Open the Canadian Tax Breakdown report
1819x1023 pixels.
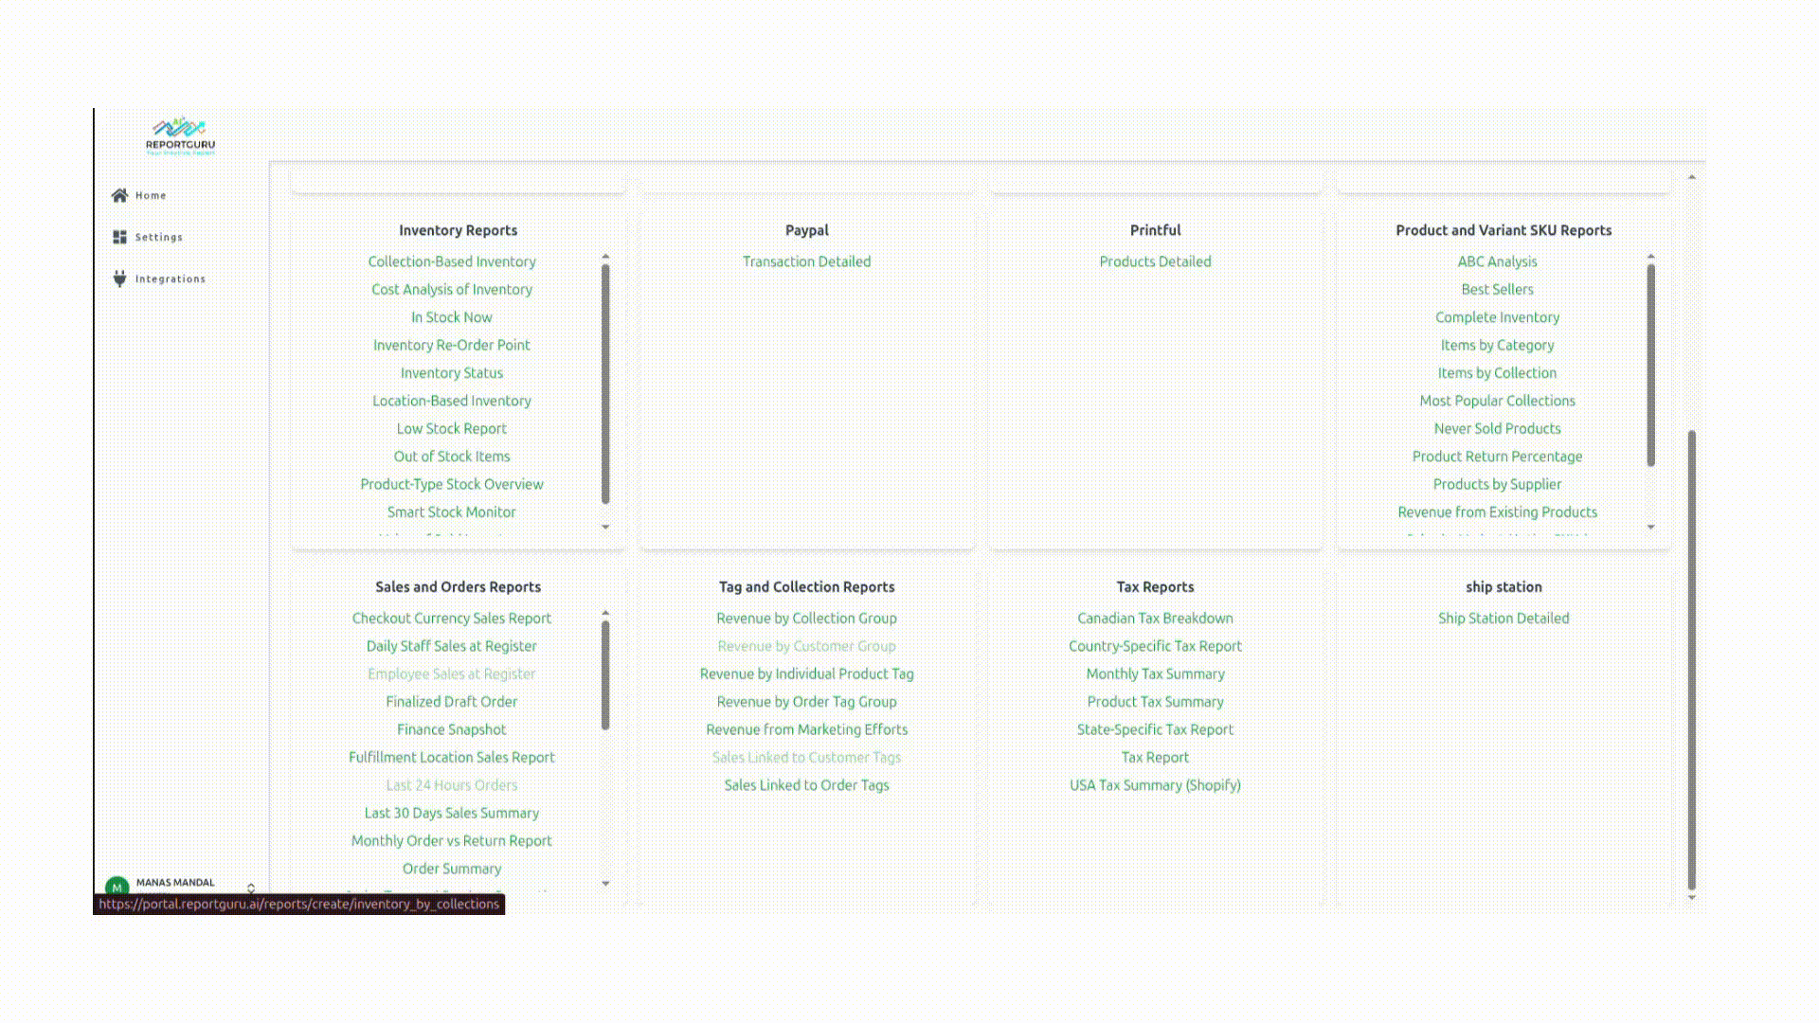[x=1154, y=618]
